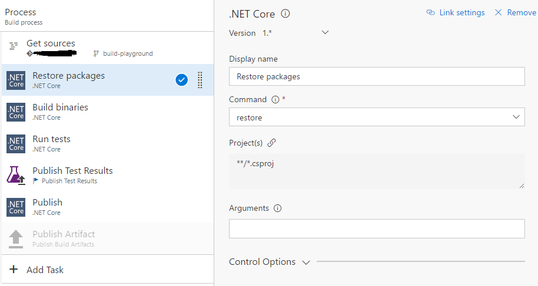Open the Version 1.* dropdown
This screenshot has height=286, width=538.
coord(325,33)
